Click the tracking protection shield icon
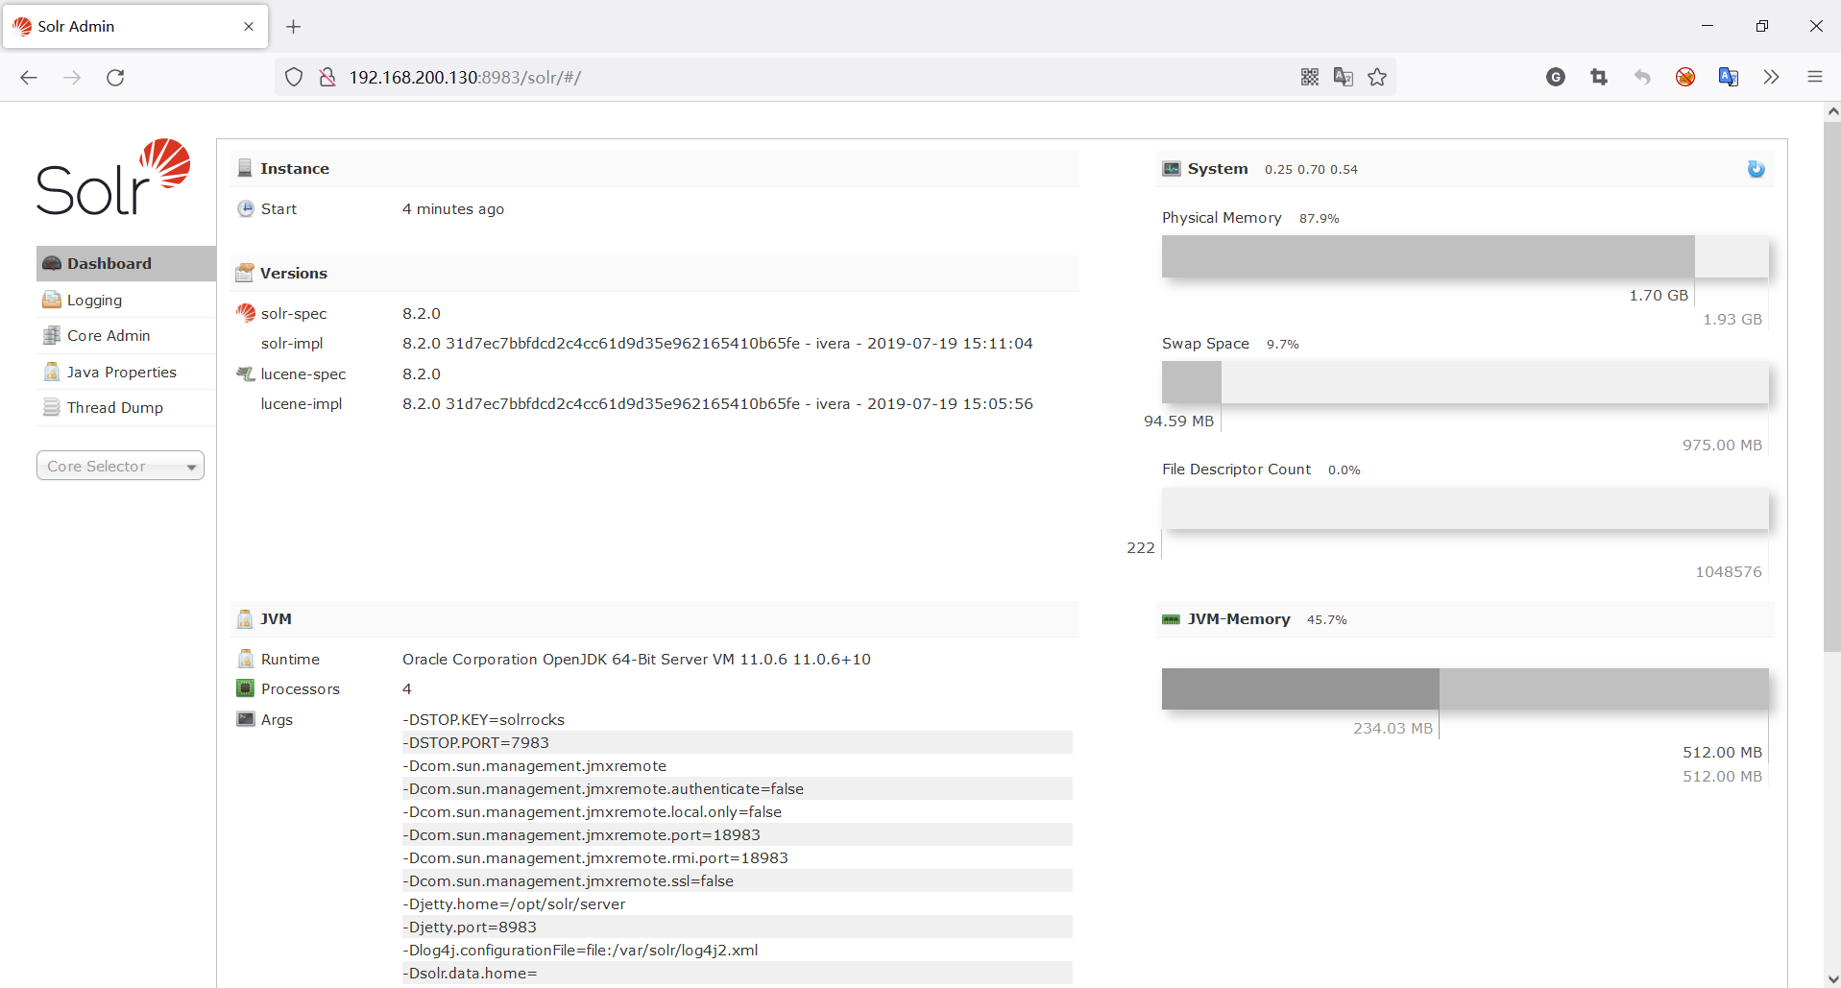 [x=294, y=77]
